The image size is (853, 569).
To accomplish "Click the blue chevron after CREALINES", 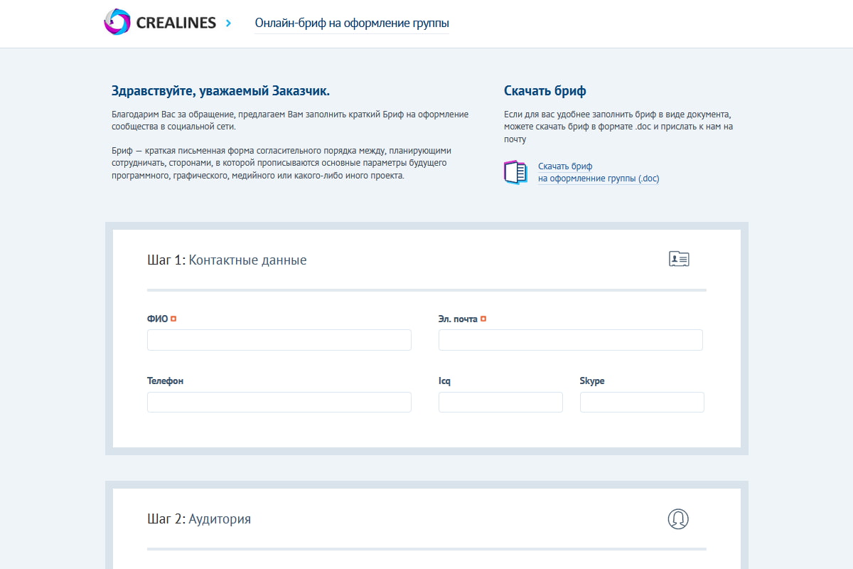I will pyautogui.click(x=228, y=23).
